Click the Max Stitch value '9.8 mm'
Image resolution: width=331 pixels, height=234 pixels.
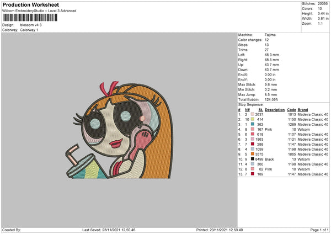271,84
